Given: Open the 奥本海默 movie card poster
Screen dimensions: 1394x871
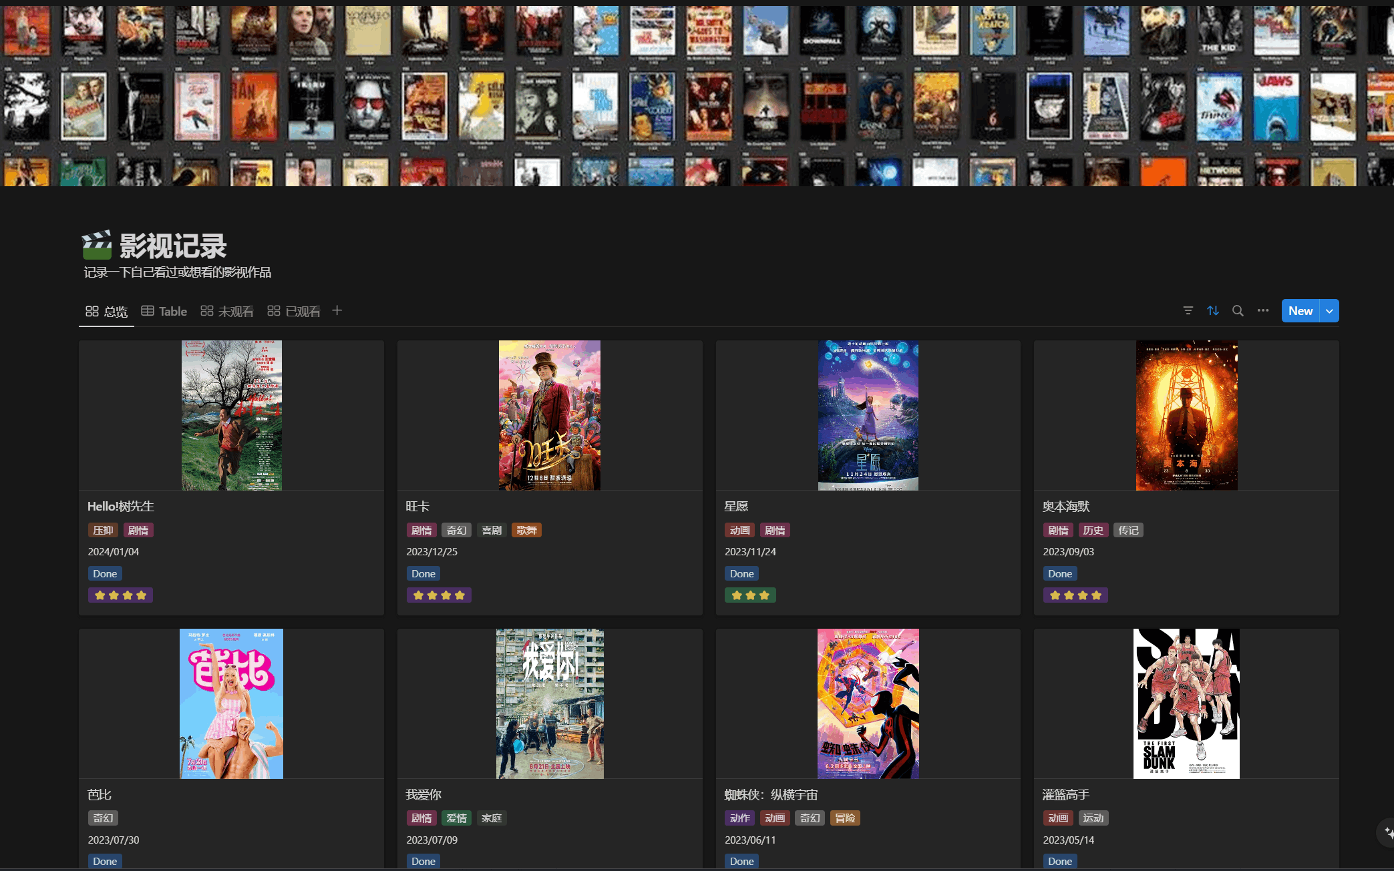Looking at the screenshot, I should click(1186, 415).
